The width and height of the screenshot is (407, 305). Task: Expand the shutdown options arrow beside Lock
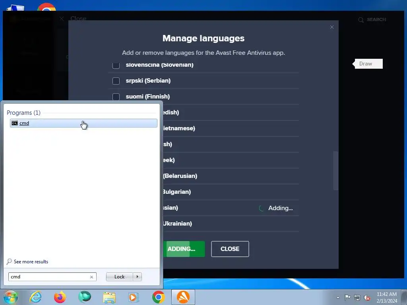pyautogui.click(x=137, y=277)
